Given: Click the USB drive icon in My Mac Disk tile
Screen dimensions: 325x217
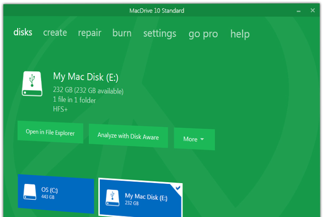Looking at the screenshot, I should (x=112, y=198).
